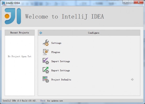Click the large IntelliJ IDEA logo
The image size is (145, 104).
point(13,16)
